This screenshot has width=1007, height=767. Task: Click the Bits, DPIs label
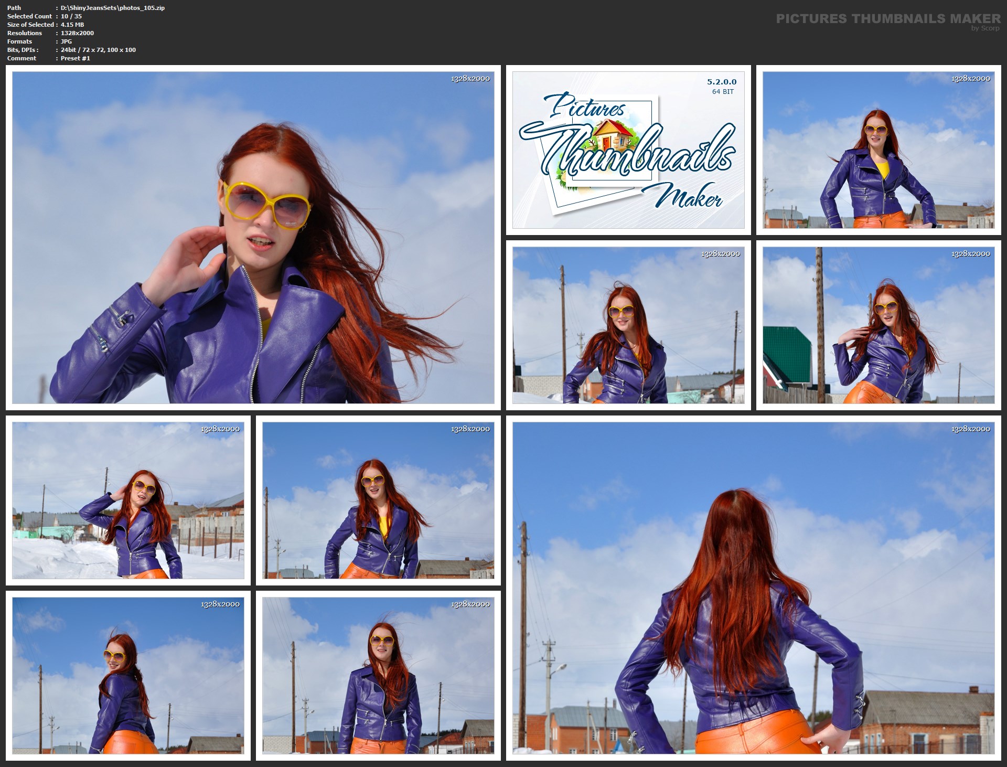(23, 50)
